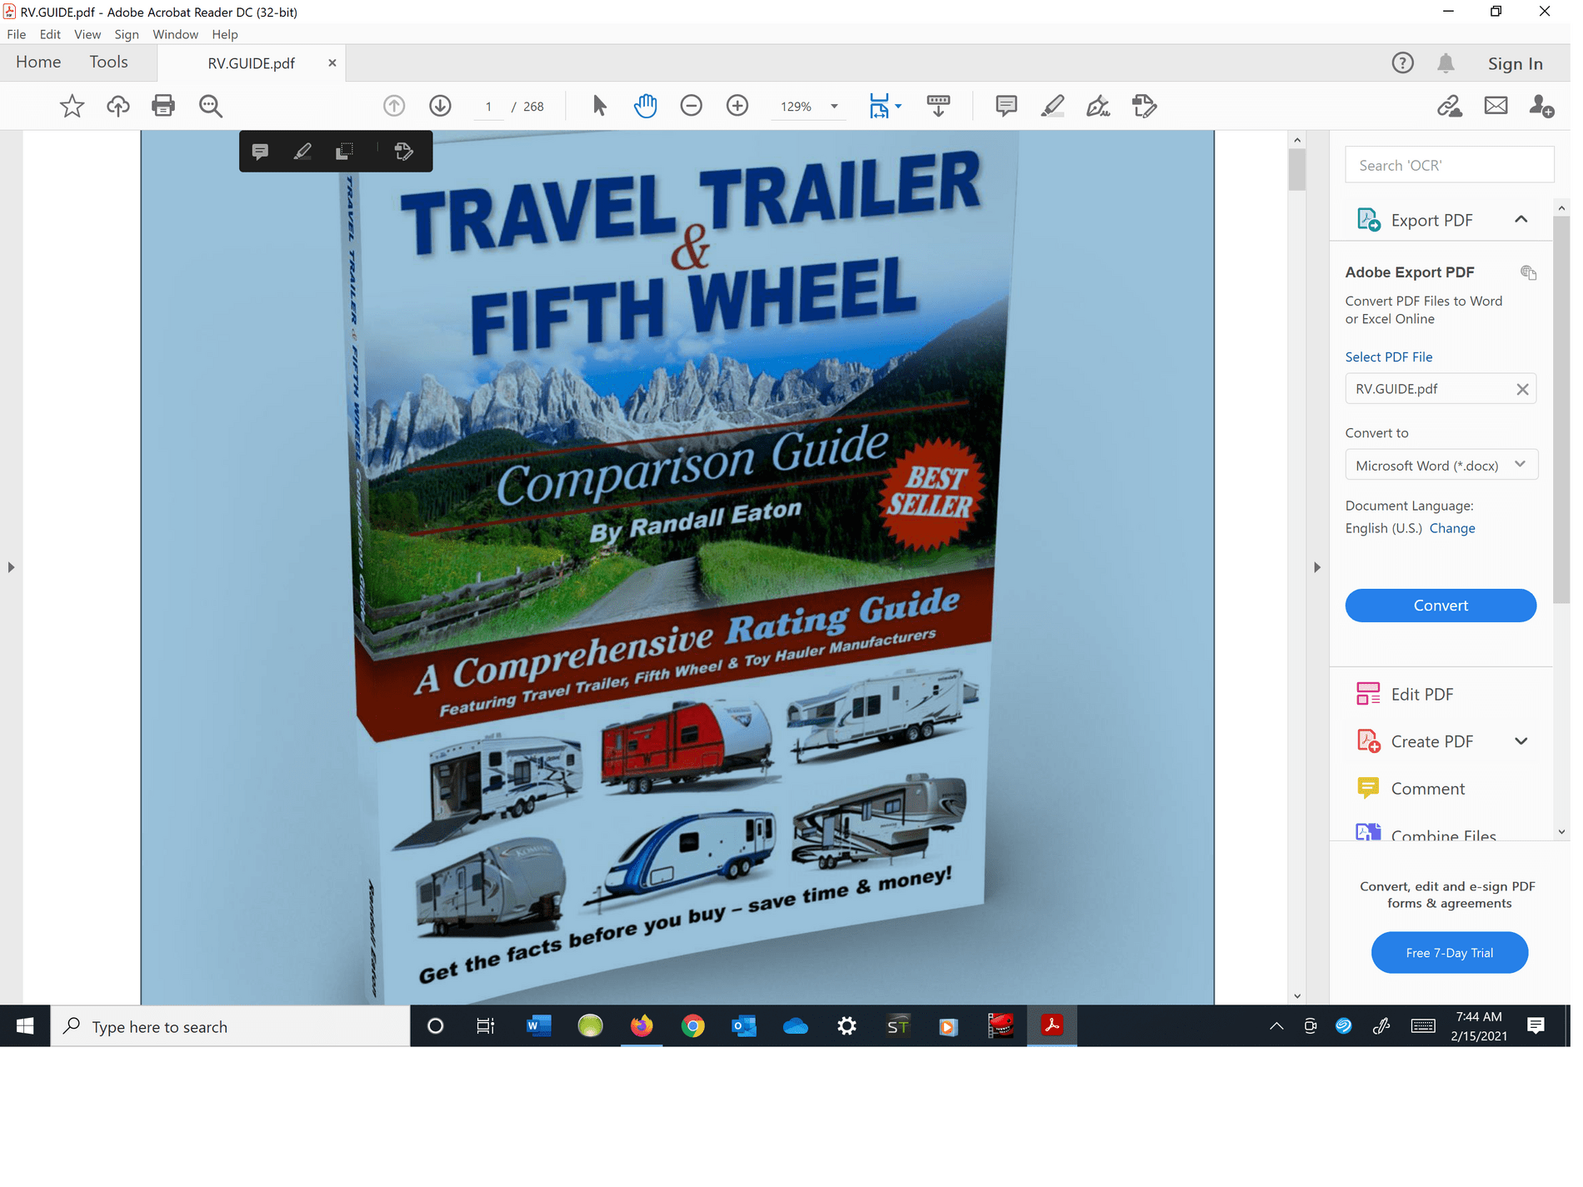Expand the Create PDF section
The width and height of the screenshot is (1583, 1187).
pyautogui.click(x=1521, y=741)
